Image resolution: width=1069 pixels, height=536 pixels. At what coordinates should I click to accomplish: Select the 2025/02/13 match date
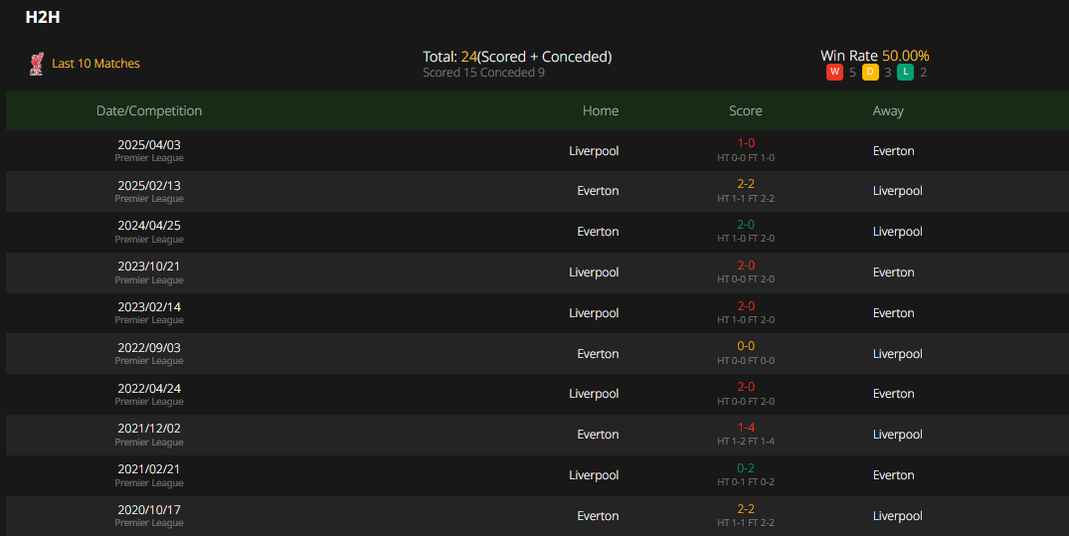tap(149, 186)
